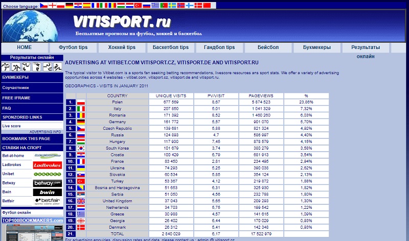
Task: Click the VITISPORT.ru site logo
Action: point(122,21)
